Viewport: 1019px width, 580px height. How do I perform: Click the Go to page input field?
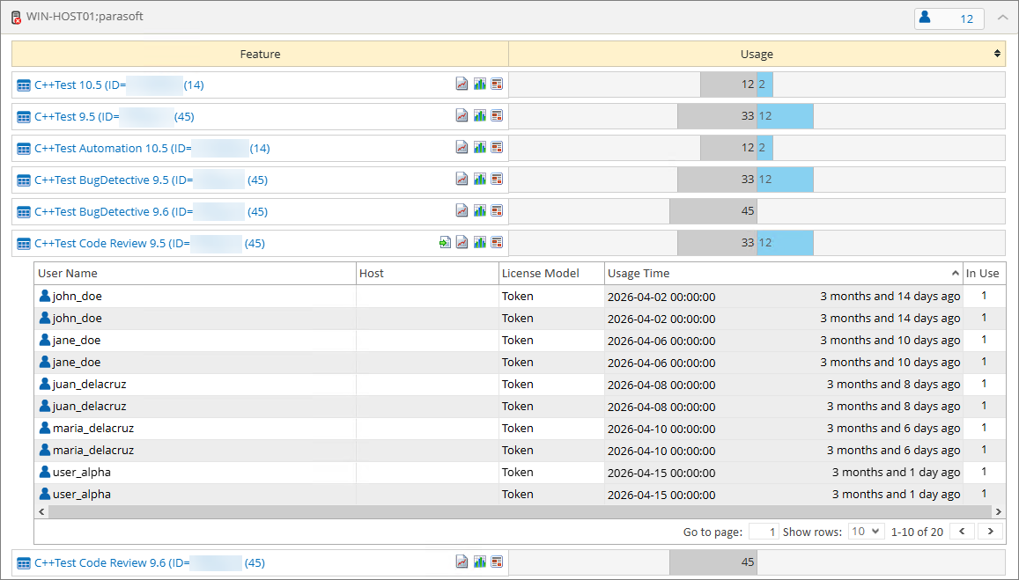[764, 532]
